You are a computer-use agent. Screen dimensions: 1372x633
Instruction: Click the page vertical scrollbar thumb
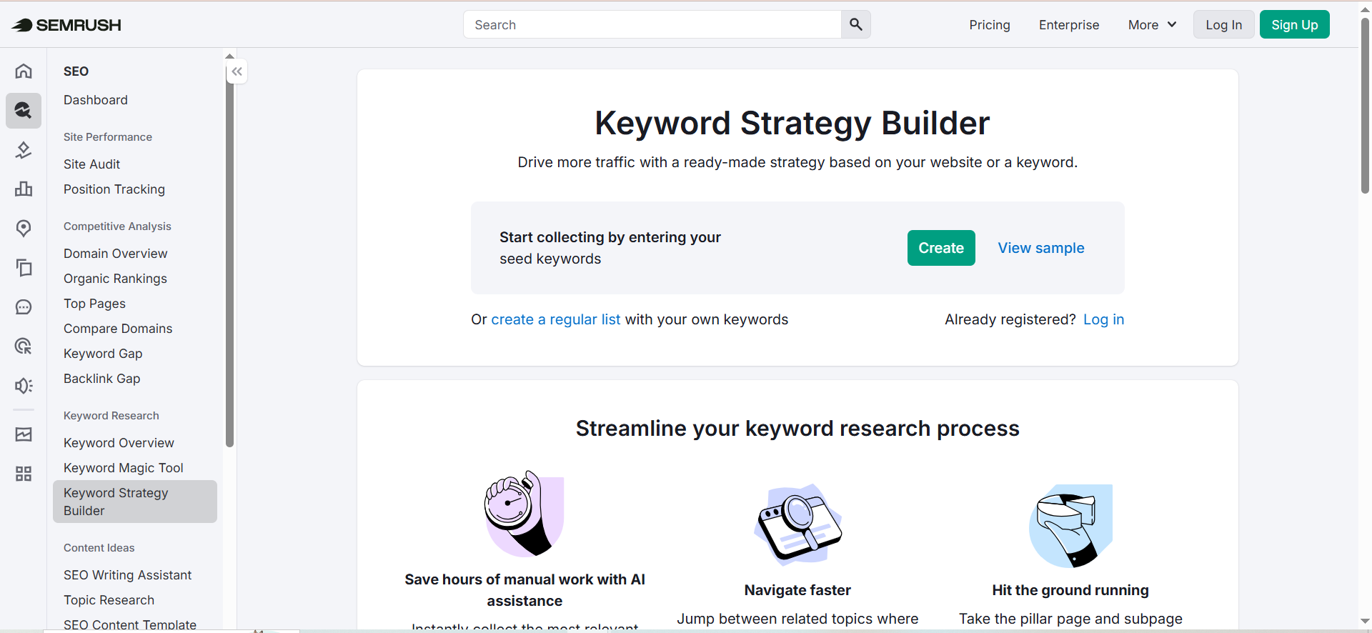click(x=1365, y=105)
